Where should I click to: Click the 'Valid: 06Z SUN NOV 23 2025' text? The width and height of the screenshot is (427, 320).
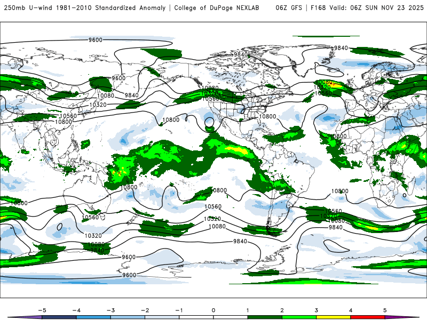point(376,8)
